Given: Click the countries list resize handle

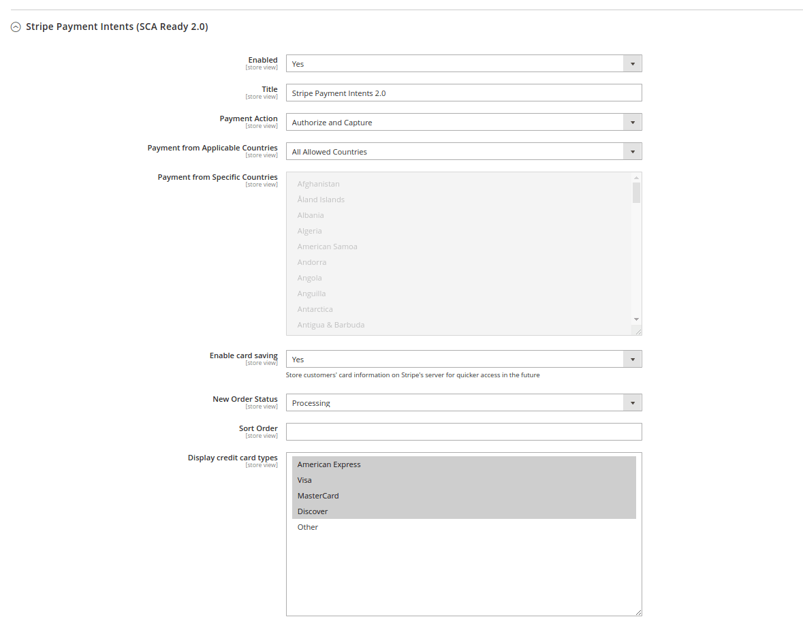Looking at the screenshot, I should click(638, 332).
